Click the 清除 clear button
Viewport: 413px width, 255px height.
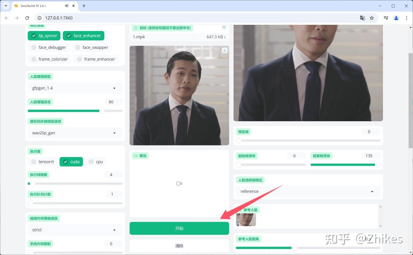tap(179, 246)
